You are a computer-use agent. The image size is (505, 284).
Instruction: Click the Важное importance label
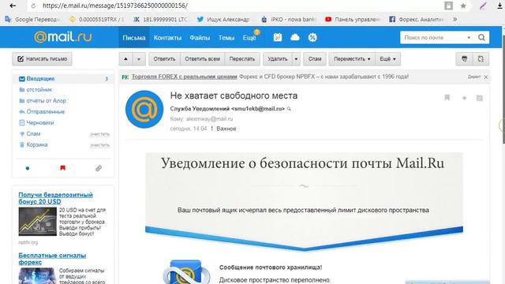(x=226, y=129)
